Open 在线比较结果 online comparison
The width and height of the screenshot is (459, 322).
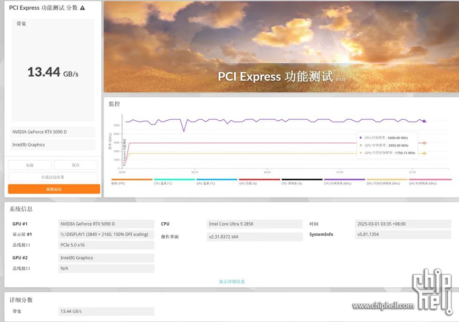coord(52,177)
